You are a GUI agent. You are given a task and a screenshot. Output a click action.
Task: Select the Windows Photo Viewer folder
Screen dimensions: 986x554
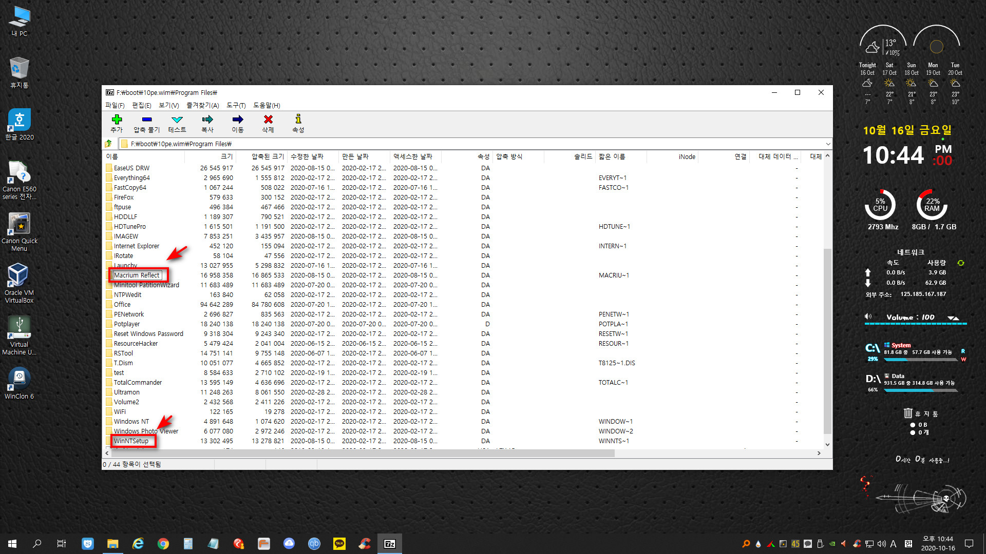[146, 431]
